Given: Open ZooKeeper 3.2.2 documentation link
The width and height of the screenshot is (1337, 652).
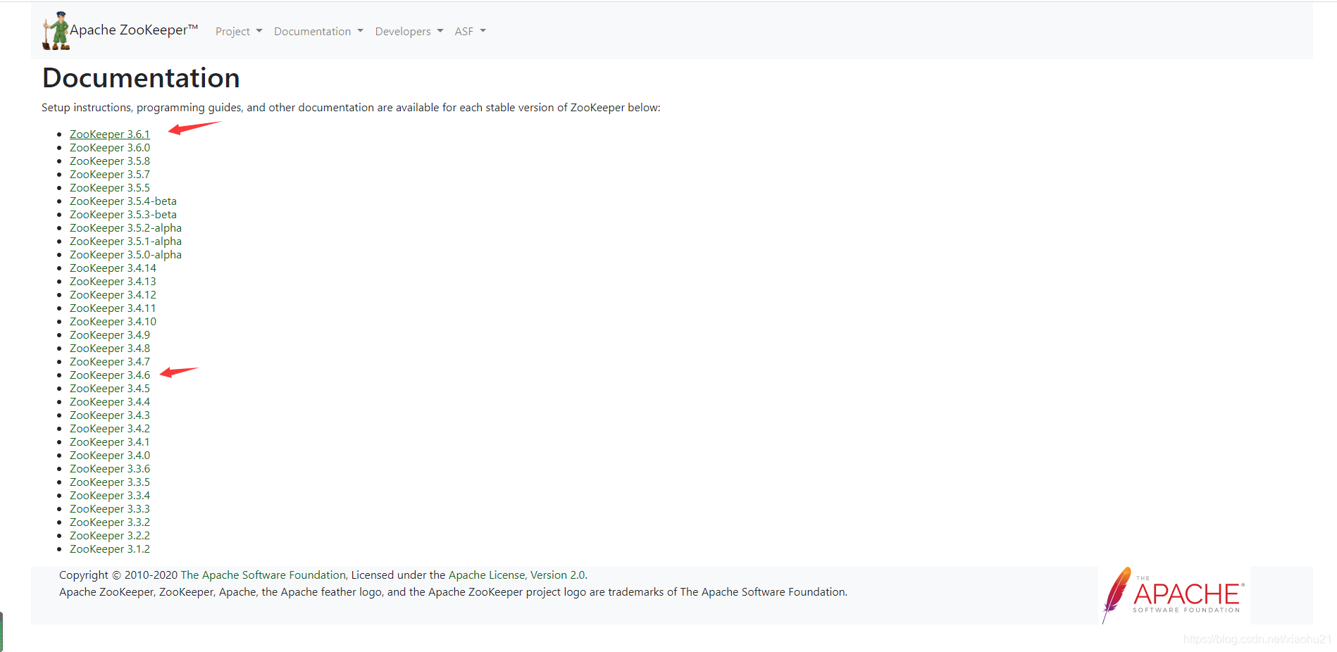Looking at the screenshot, I should [x=110, y=536].
